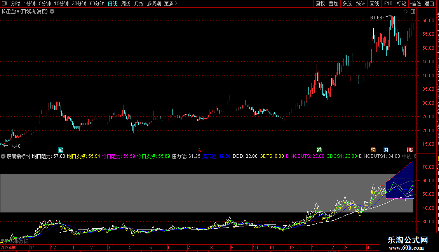The image size is (439, 252).
Task: Click the 榜 event marker
Action: pyautogui.click(x=373, y=150)
